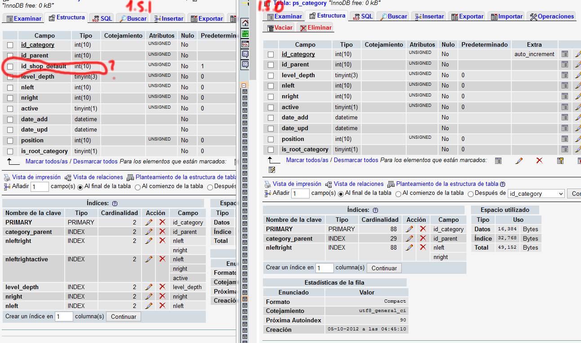581x343 pixels.
Task: Check the date_add field checkbox in right panel
Action: 271,118
